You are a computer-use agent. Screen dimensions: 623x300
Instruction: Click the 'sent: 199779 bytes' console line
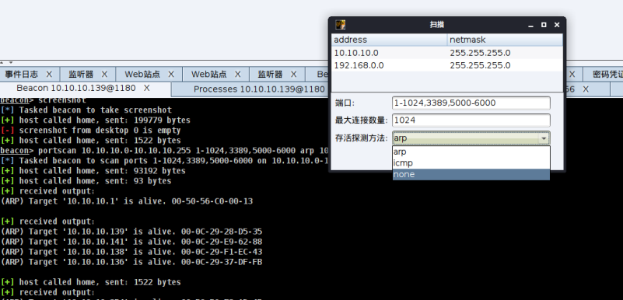[96, 120]
